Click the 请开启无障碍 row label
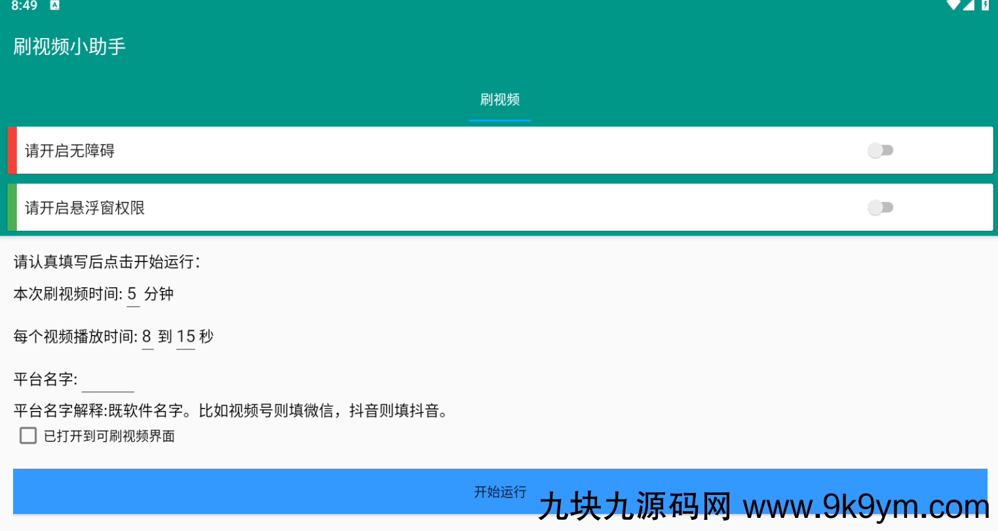 tap(69, 150)
